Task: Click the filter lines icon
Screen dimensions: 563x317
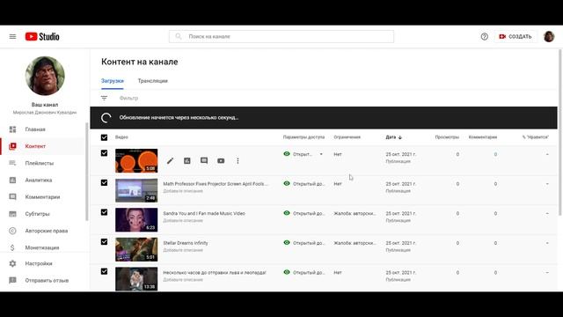Action: (104, 98)
